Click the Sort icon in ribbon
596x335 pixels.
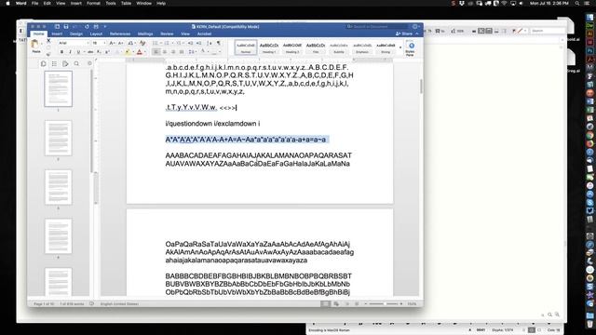[209, 44]
